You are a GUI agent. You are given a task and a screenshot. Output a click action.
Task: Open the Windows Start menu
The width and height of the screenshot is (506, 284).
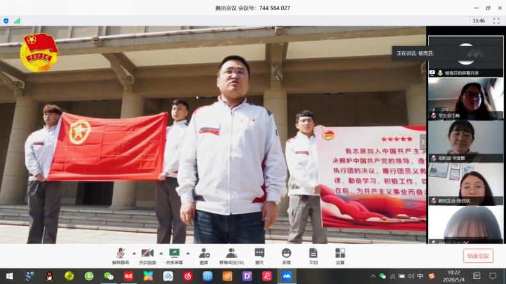[10, 276]
